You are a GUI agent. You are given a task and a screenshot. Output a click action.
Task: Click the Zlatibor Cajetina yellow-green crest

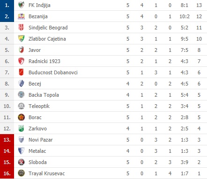[21, 39]
